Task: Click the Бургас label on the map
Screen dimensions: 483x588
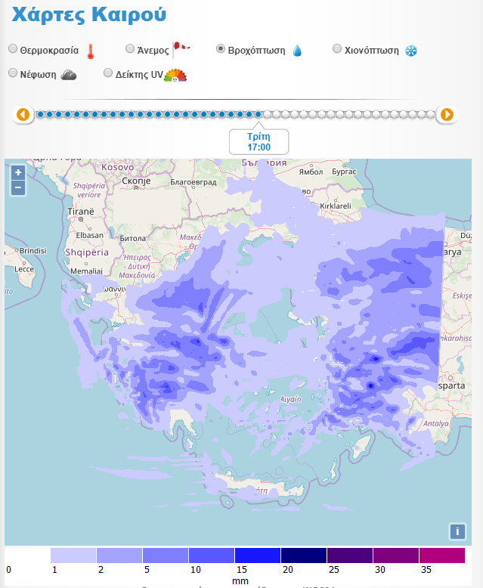Action: click(344, 172)
